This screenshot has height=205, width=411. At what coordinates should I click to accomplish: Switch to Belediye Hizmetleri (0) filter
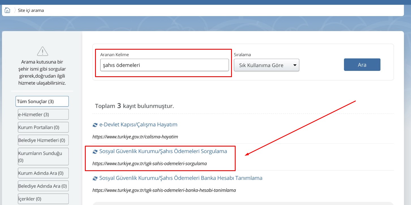click(x=43, y=140)
